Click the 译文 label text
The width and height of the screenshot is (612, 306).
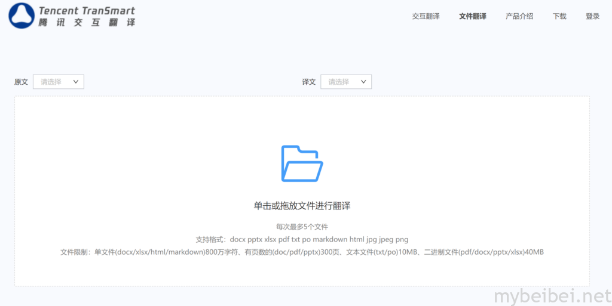(x=308, y=82)
